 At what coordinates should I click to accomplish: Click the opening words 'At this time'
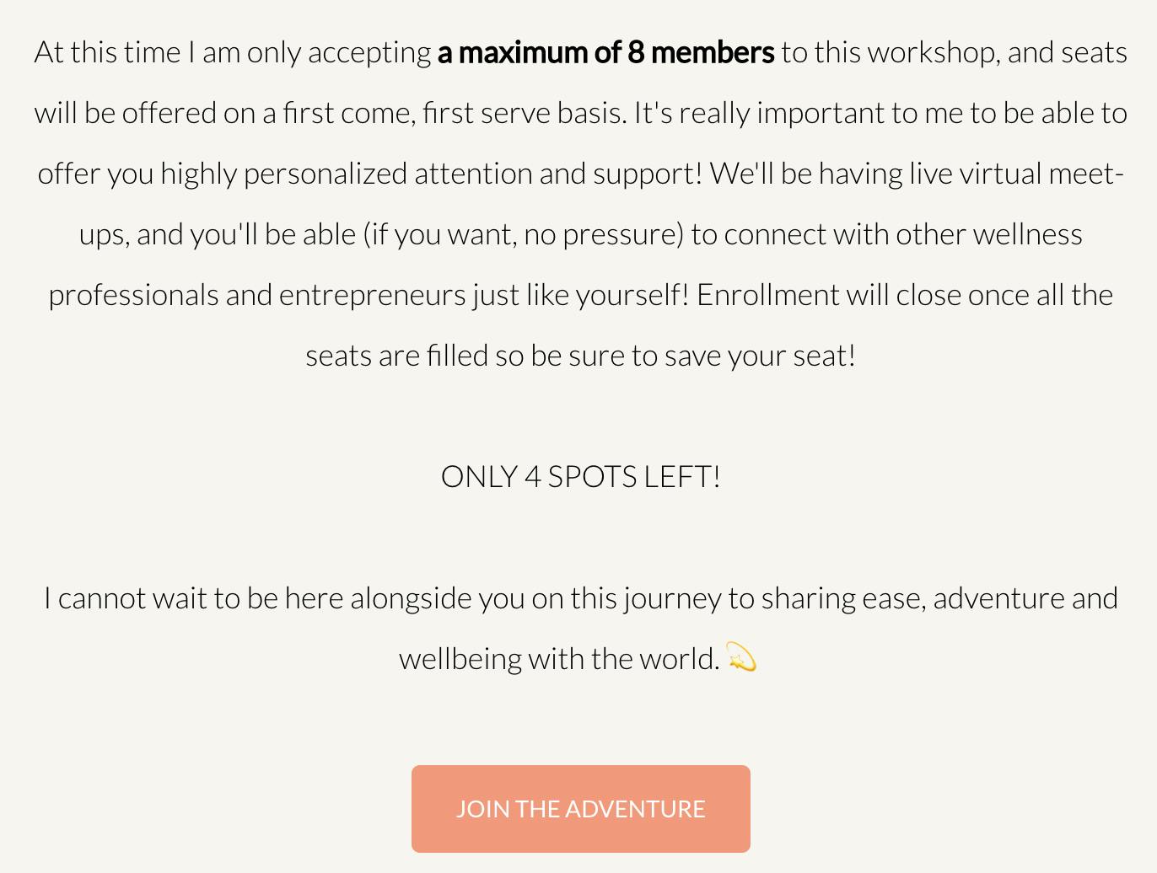(x=107, y=52)
